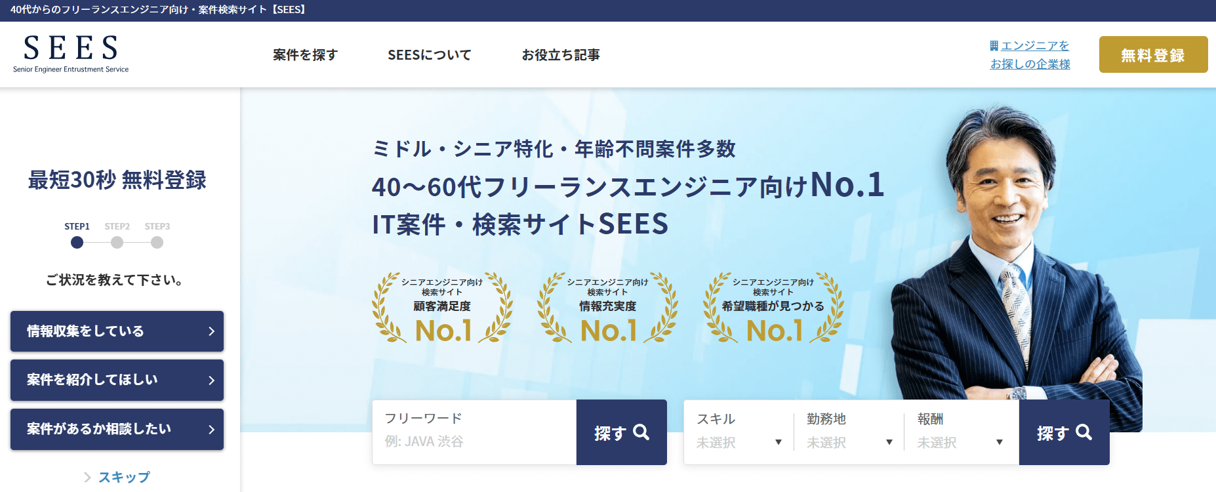Open the スキル dropdown
This screenshot has width=1216, height=492.
click(x=739, y=433)
